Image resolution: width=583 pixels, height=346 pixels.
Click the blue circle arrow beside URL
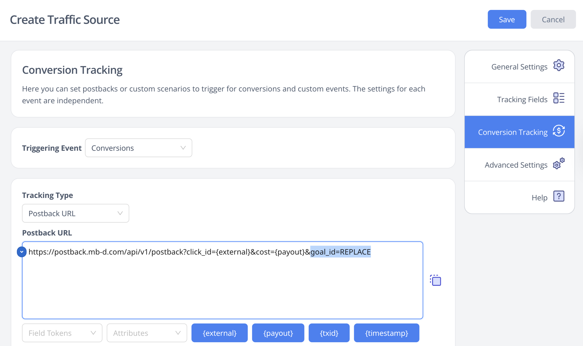coord(22,252)
